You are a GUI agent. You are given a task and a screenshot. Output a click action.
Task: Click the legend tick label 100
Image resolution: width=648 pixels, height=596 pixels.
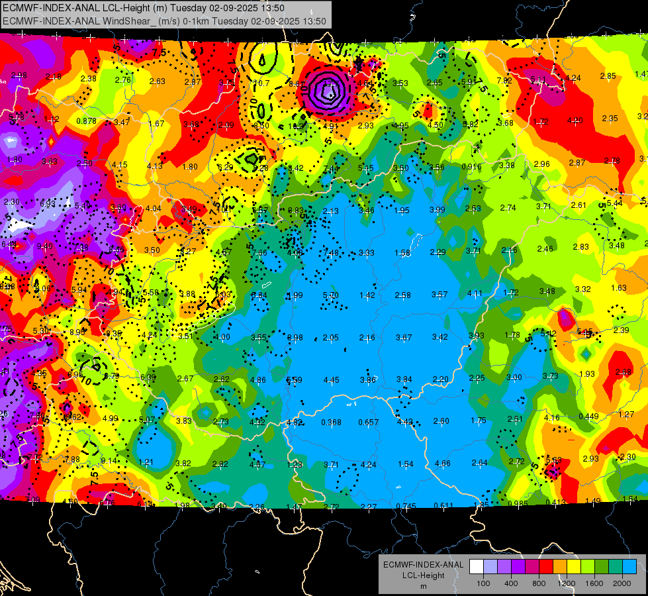click(483, 583)
